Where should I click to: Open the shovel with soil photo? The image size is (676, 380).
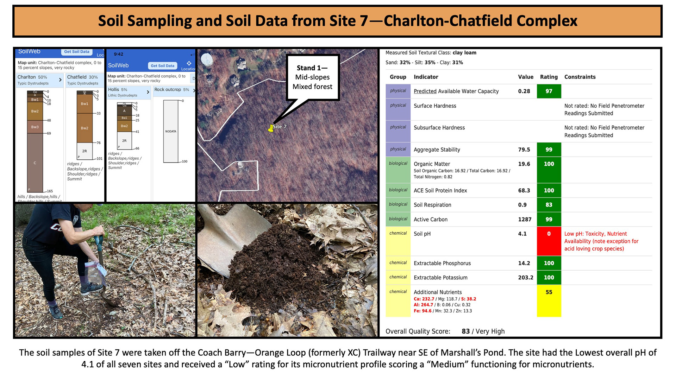click(287, 270)
